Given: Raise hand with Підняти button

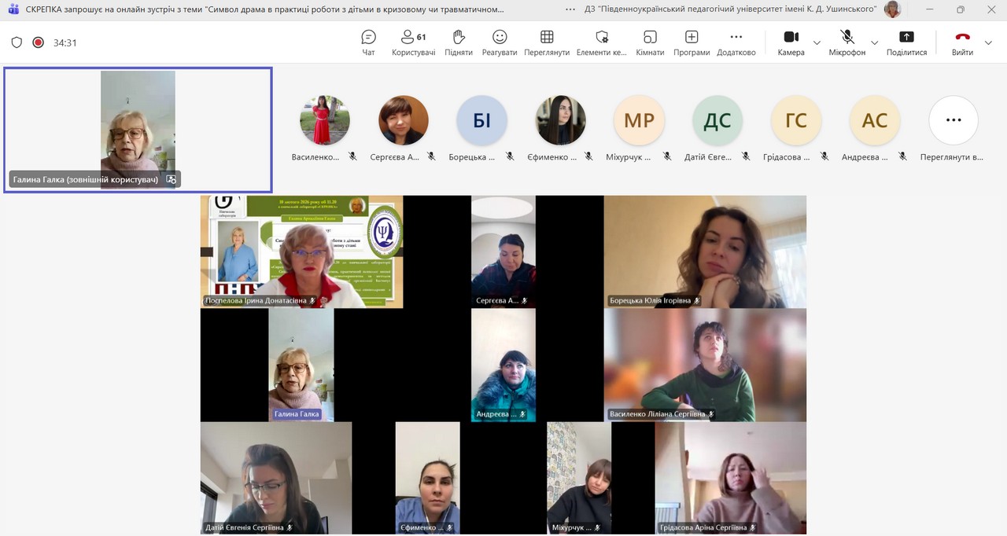Looking at the screenshot, I should 459,42.
